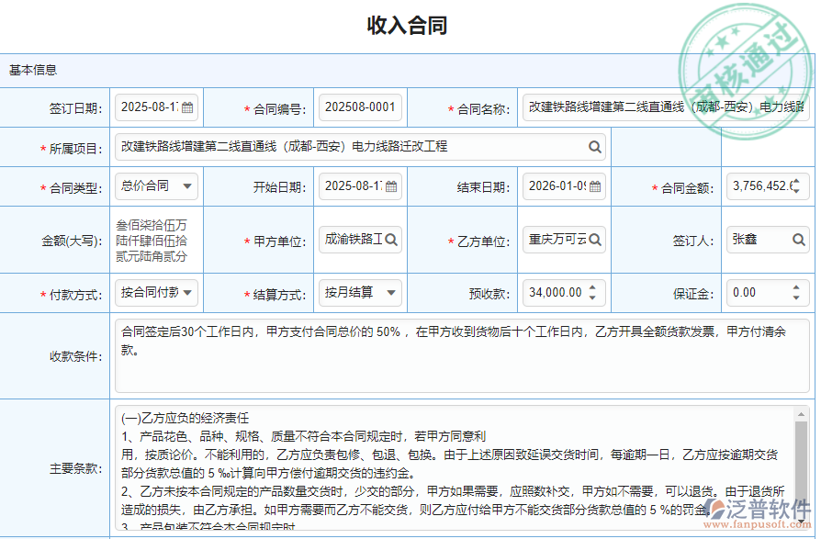Open the 甲方单位 lookup magnifier
Viewport: 821px width, 539px height.
click(x=390, y=239)
